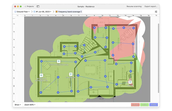Select the DIRECT-81C1060 Series access point icon
Screen dimensions: 172x111
coord(59,61)
